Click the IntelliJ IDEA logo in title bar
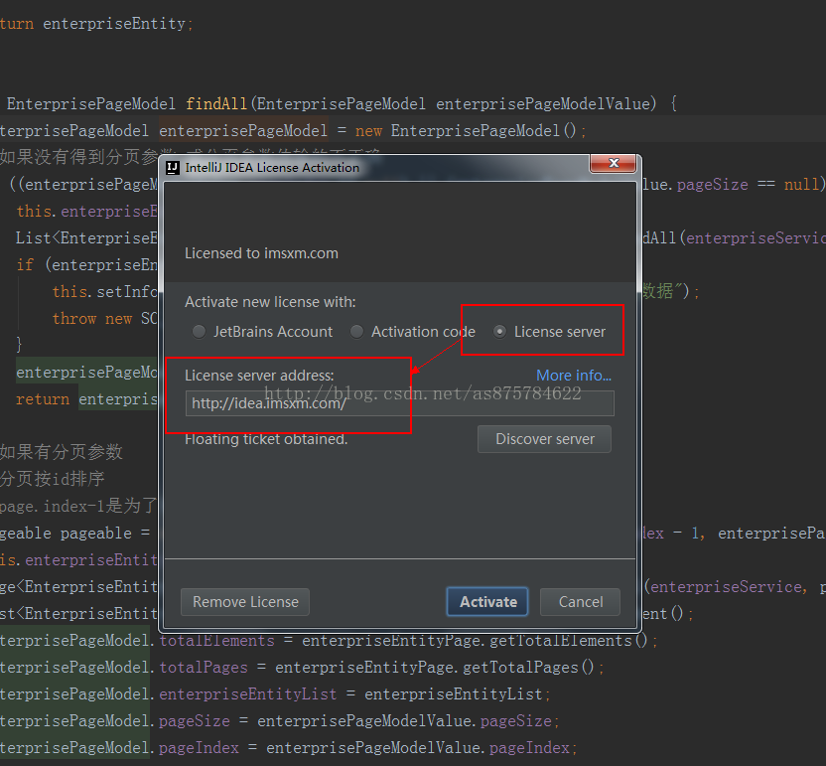Image resolution: width=826 pixels, height=766 pixels. [173, 168]
